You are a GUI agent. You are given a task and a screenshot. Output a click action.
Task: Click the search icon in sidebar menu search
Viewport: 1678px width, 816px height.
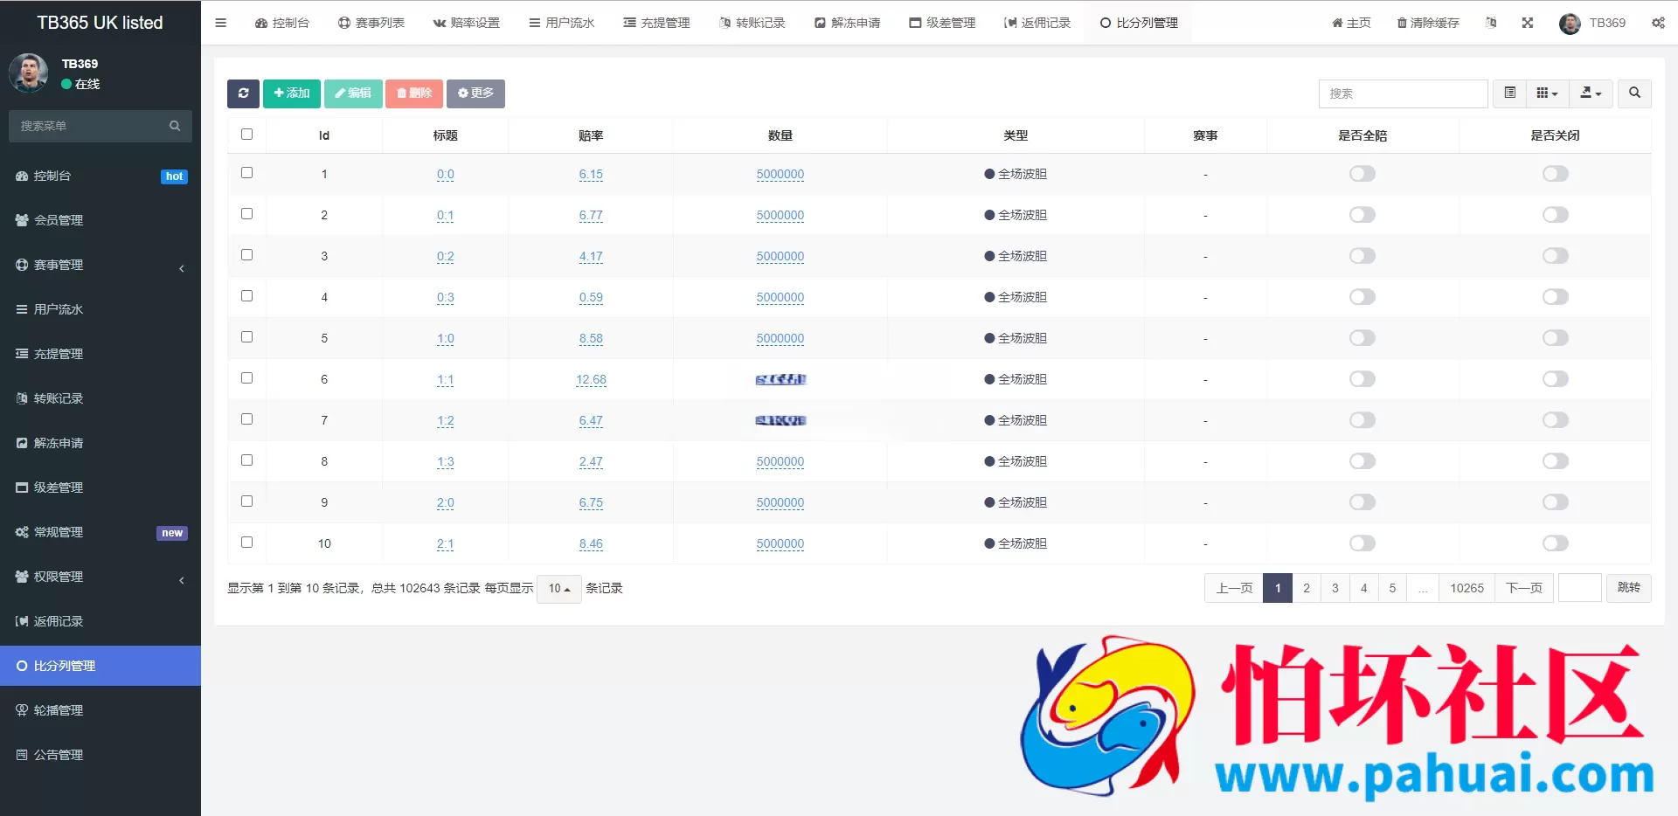[175, 126]
